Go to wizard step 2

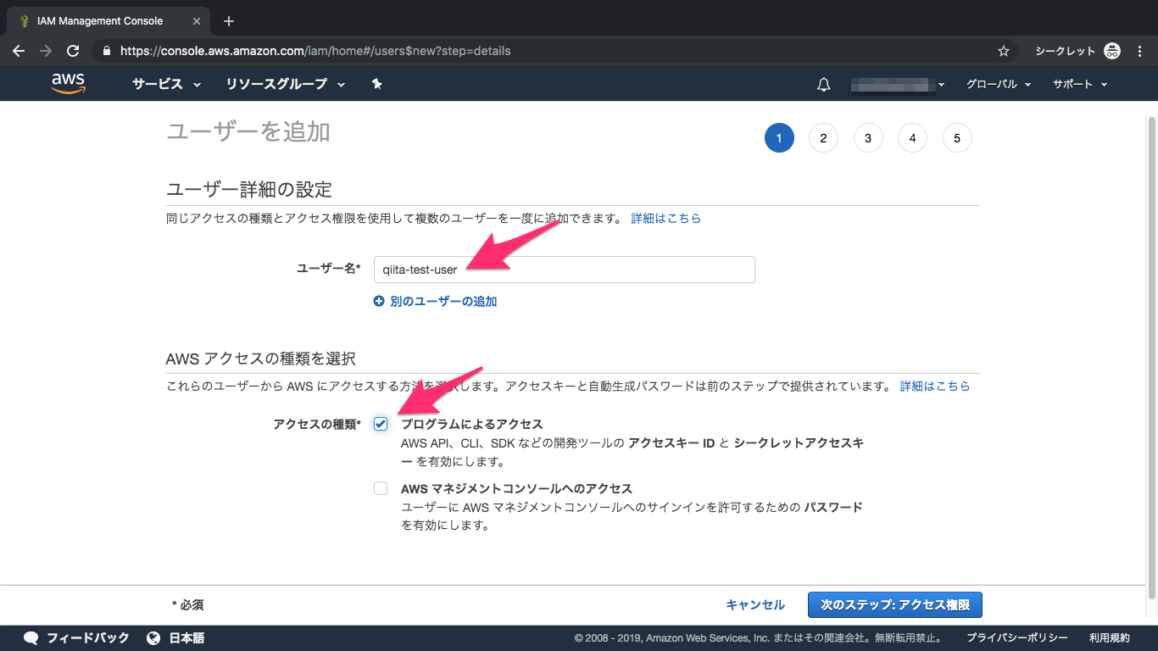click(x=823, y=138)
